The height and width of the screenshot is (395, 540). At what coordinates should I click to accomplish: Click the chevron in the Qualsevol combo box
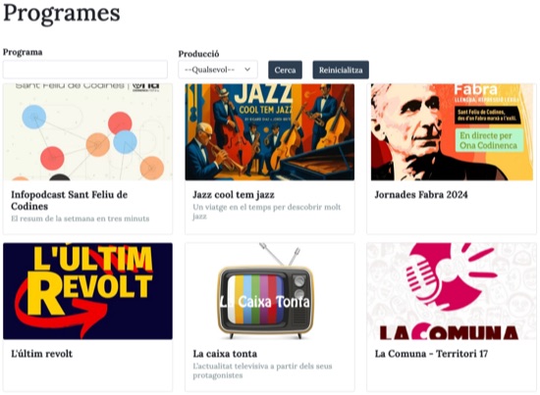click(x=247, y=70)
